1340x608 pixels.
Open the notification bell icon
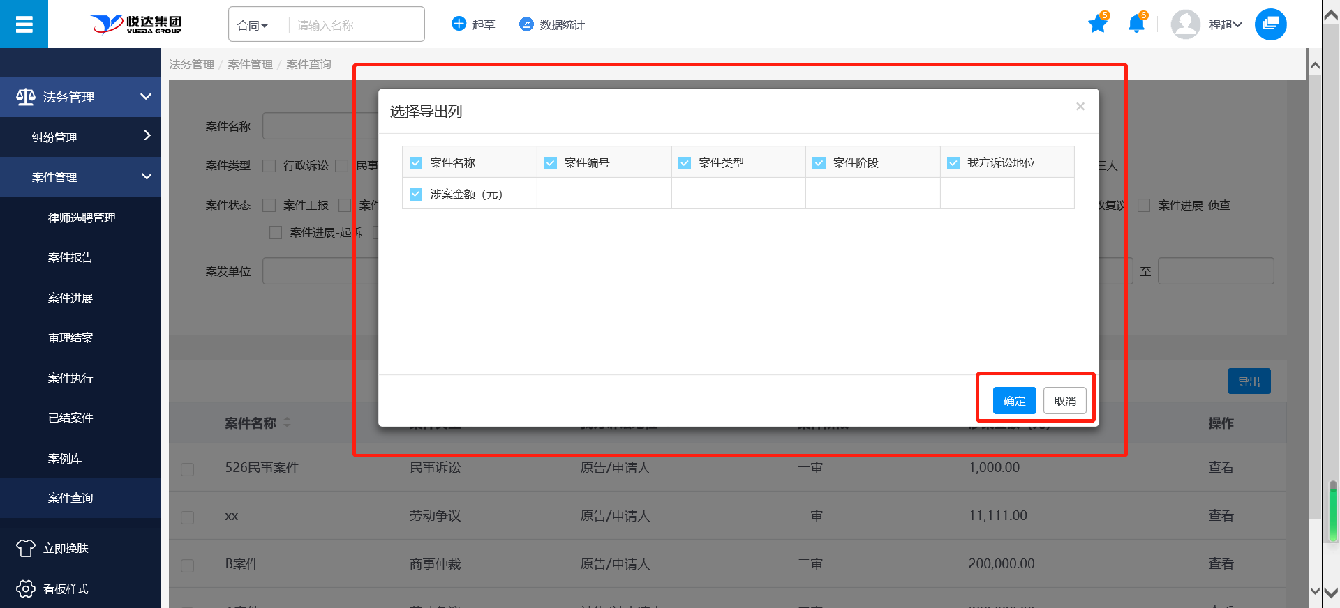point(1136,24)
